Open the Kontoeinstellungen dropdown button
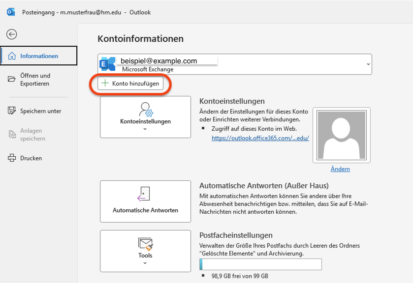The width and height of the screenshot is (413, 283). click(145, 117)
